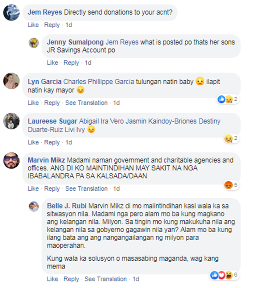Click Jenny Sumalpong's avatar icon
256x288 pixels.
(34, 43)
